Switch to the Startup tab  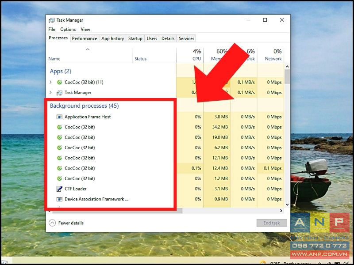(x=135, y=38)
